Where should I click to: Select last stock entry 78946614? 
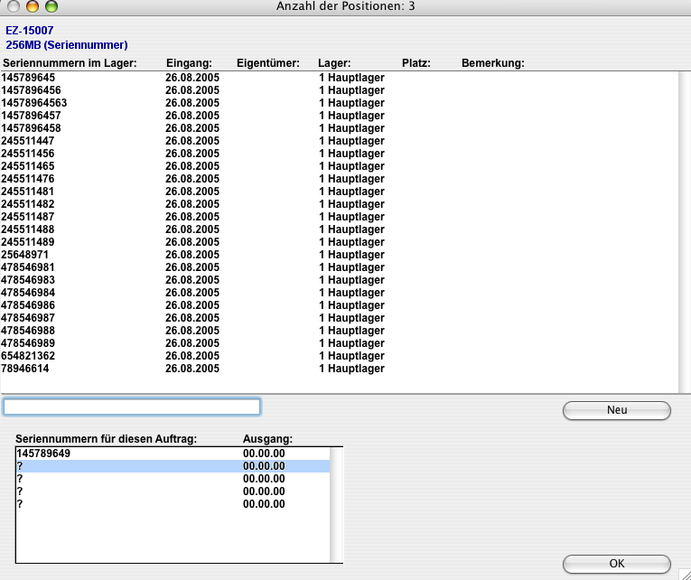click(x=25, y=369)
